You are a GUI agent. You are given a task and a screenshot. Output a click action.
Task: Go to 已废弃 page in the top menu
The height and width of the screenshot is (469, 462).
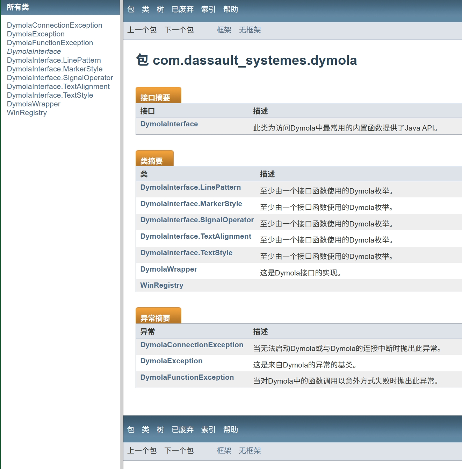click(182, 9)
